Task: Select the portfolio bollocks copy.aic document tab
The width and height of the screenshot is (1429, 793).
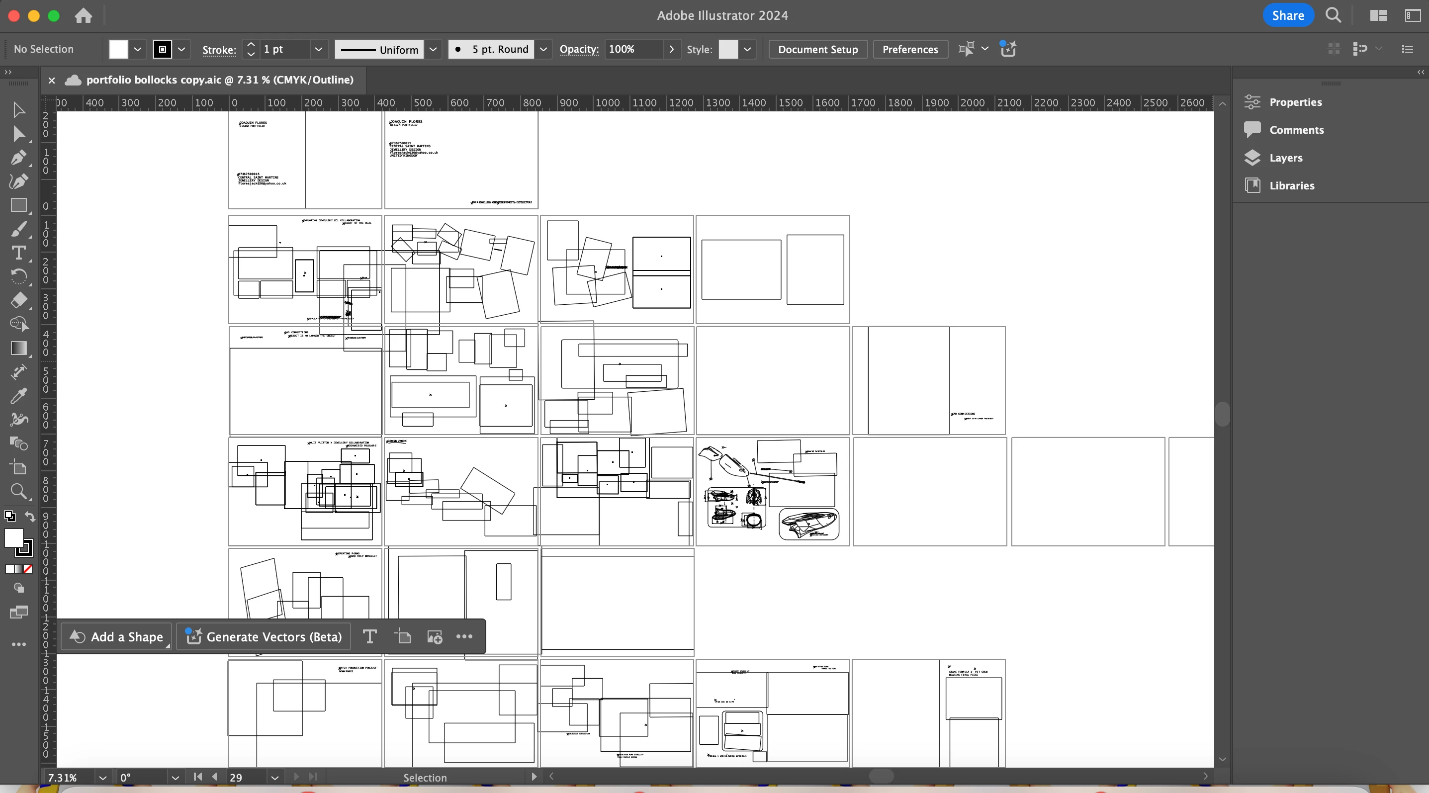Action: [219, 80]
